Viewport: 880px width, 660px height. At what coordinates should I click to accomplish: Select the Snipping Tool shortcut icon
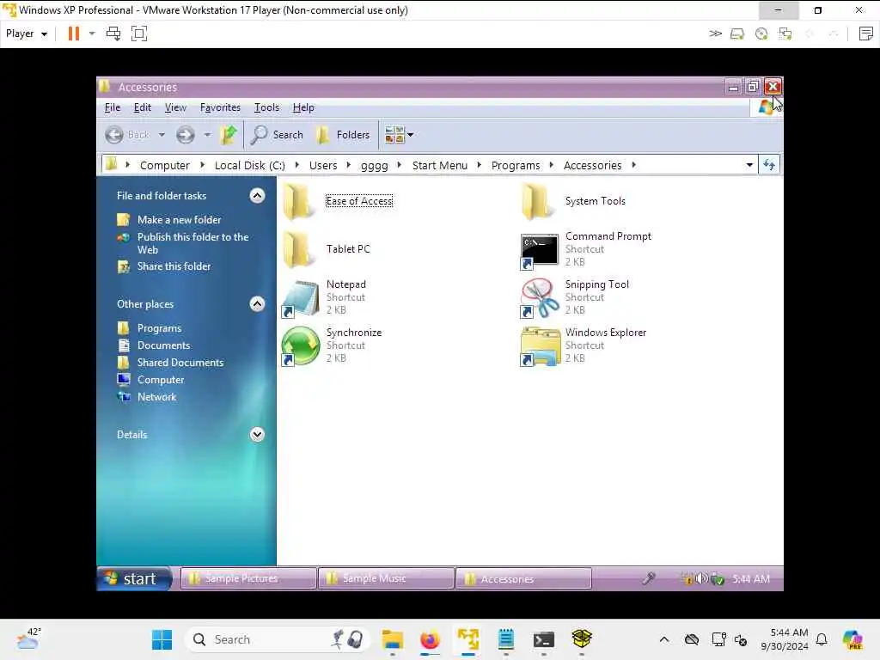tap(540, 298)
